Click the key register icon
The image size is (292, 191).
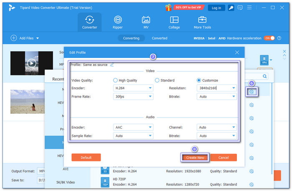230,8
